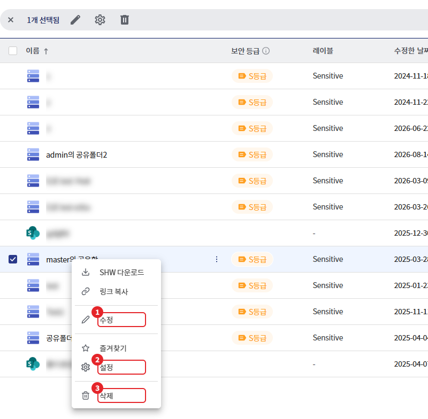Image resolution: width=428 pixels, height=419 pixels.
Task: Choose 즐겨찾기 in the context menu
Action: pos(113,348)
